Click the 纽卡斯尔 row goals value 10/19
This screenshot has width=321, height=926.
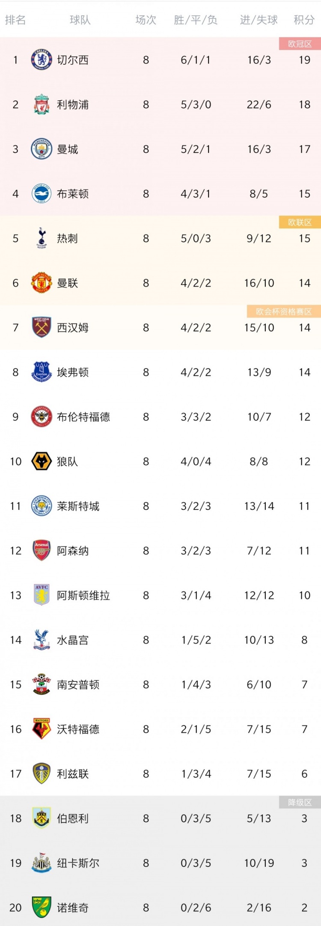pyautogui.click(x=259, y=863)
